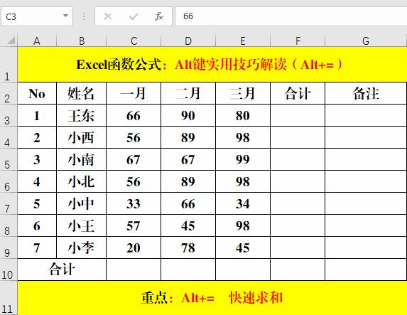Select column E header
The height and width of the screenshot is (315, 407).
(x=243, y=41)
